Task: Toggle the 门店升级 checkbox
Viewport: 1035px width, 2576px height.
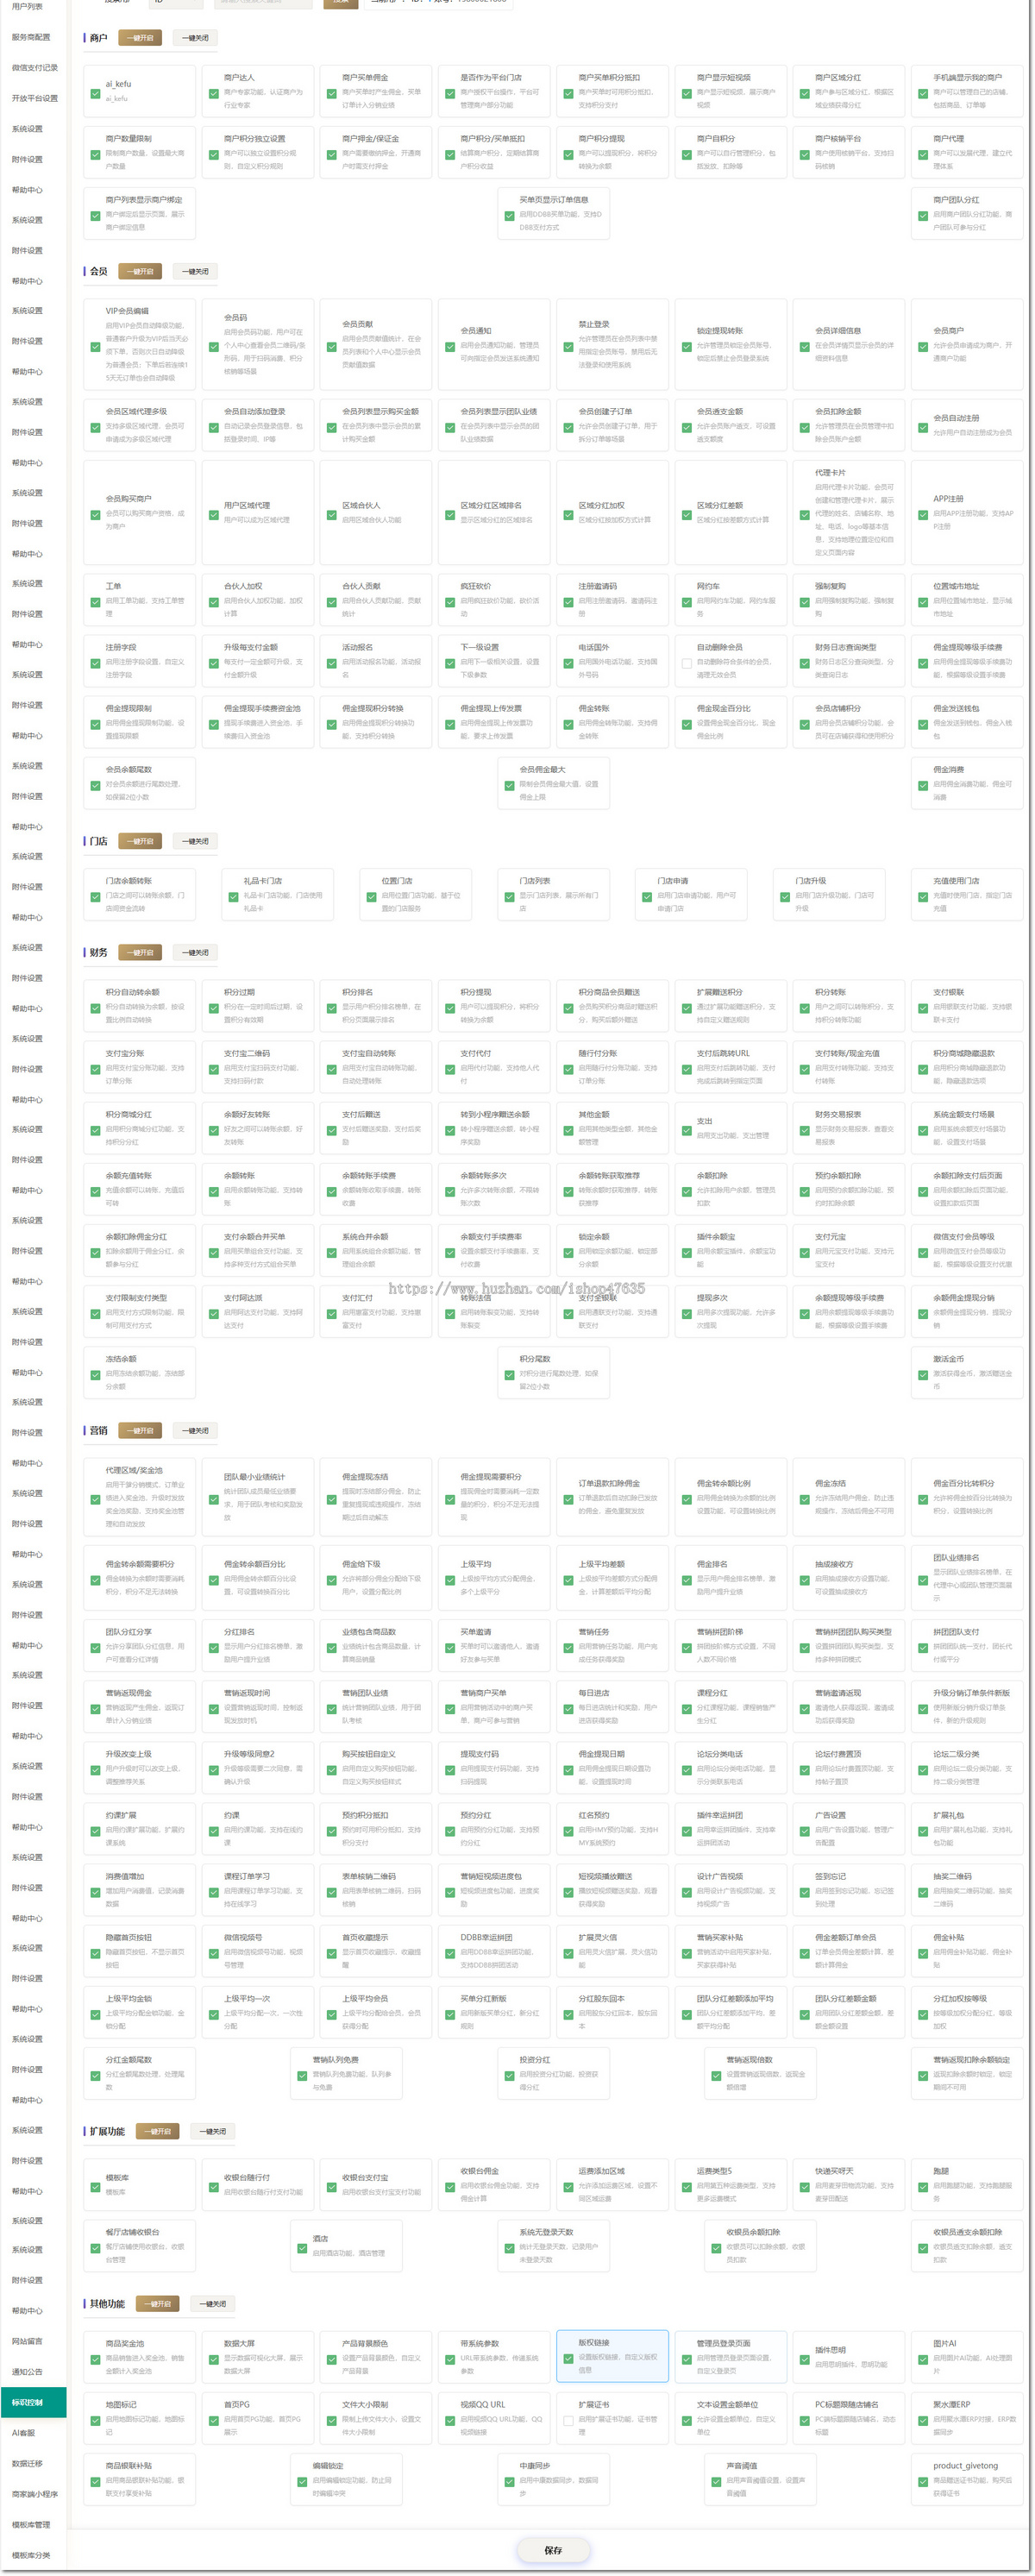Action: click(785, 896)
